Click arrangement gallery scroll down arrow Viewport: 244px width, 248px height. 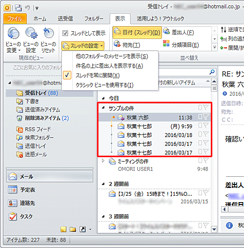click(x=215, y=39)
